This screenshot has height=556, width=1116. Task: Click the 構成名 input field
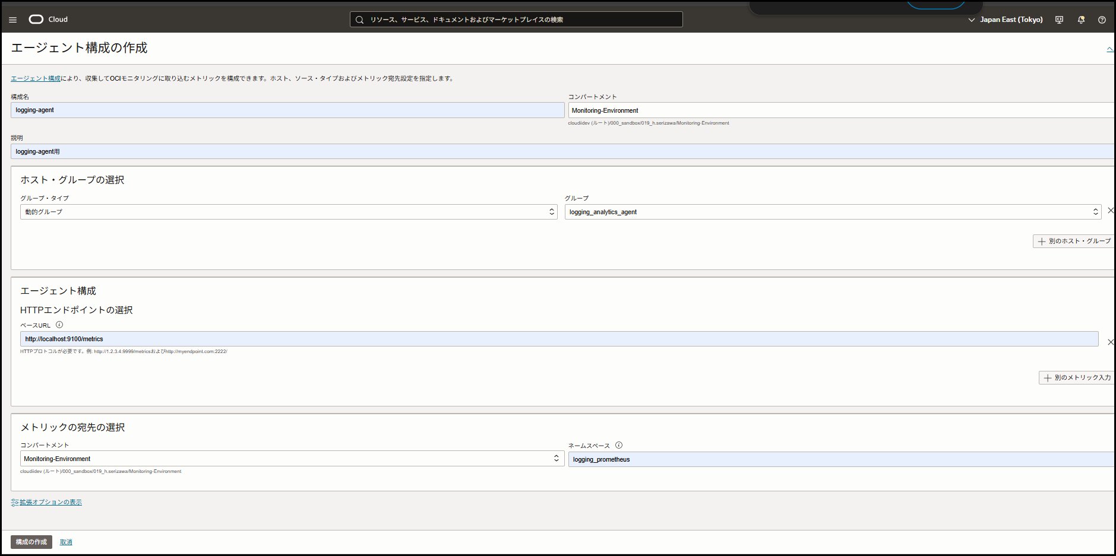pyautogui.click(x=287, y=110)
